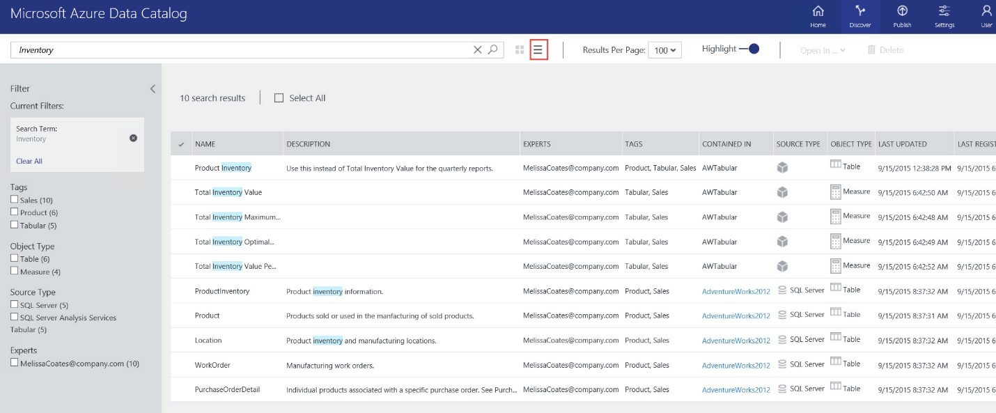The image size is (996, 413).
Task: Open Settings in the top bar
Action: (x=944, y=17)
